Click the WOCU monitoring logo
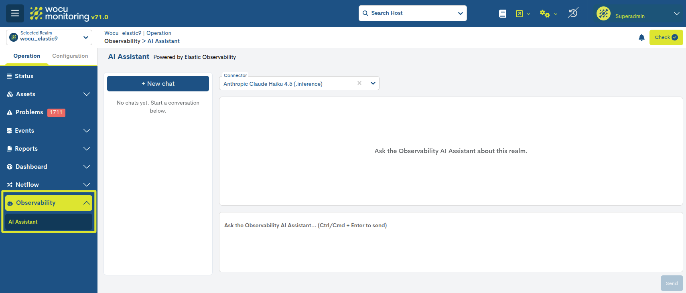Image resolution: width=686 pixels, height=293 pixels. (59, 13)
